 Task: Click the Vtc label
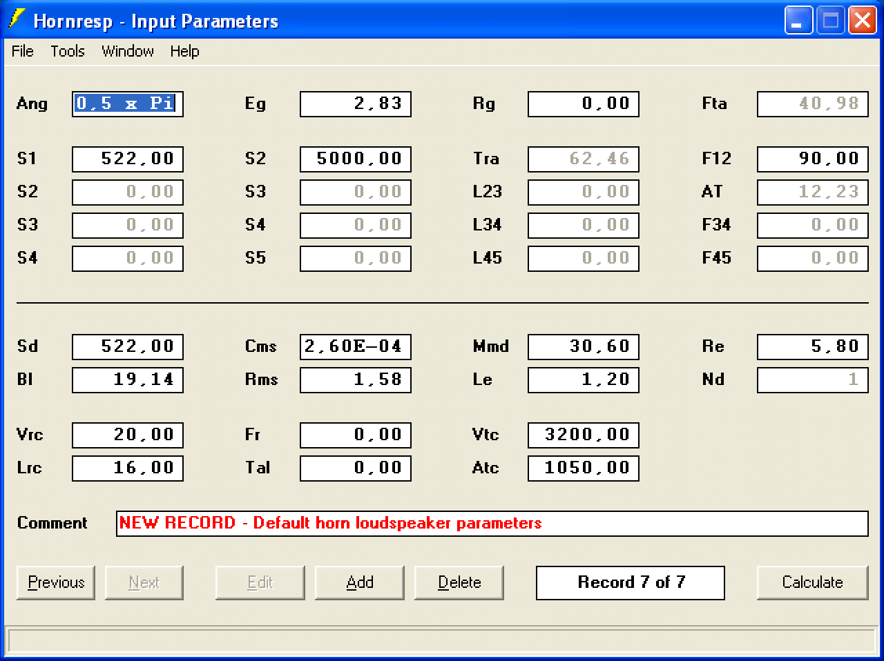(x=486, y=435)
